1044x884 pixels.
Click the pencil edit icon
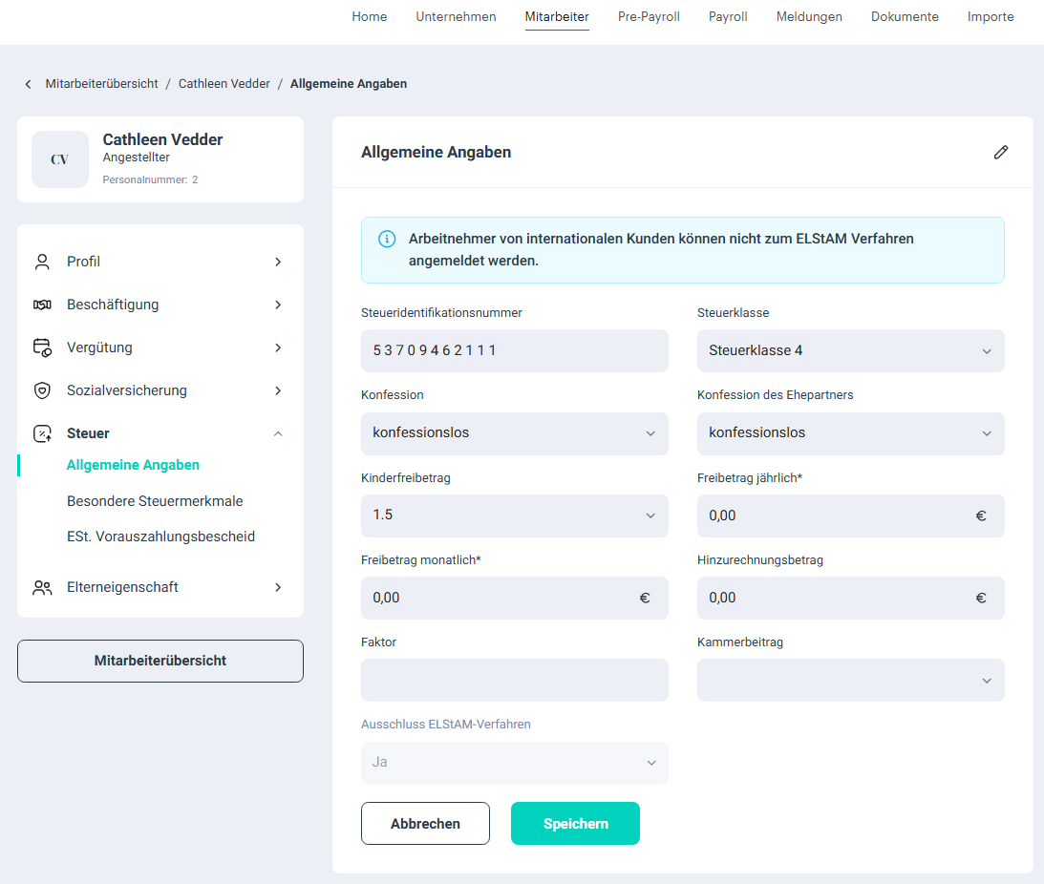point(1000,152)
